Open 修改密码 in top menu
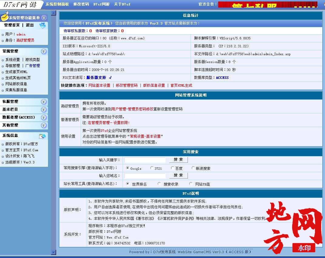This screenshot has width=325, height=258. click(x=81, y=4)
